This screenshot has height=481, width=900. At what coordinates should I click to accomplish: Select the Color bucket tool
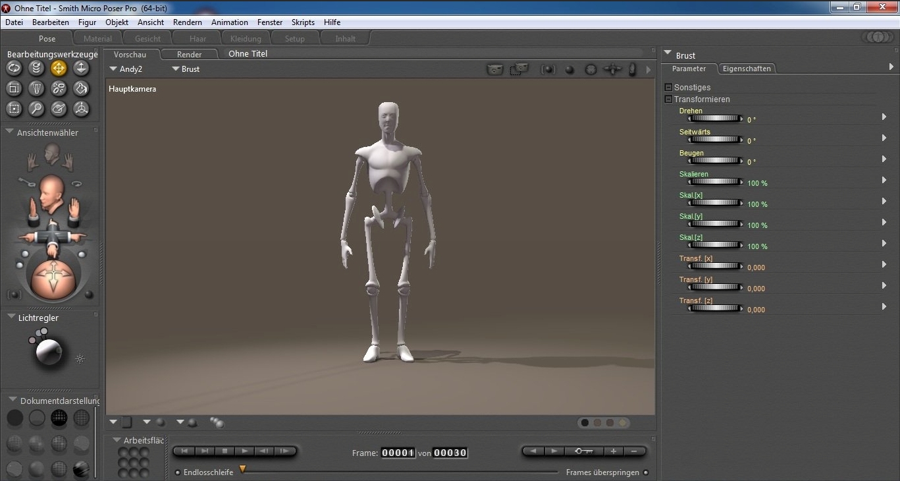[x=81, y=88]
